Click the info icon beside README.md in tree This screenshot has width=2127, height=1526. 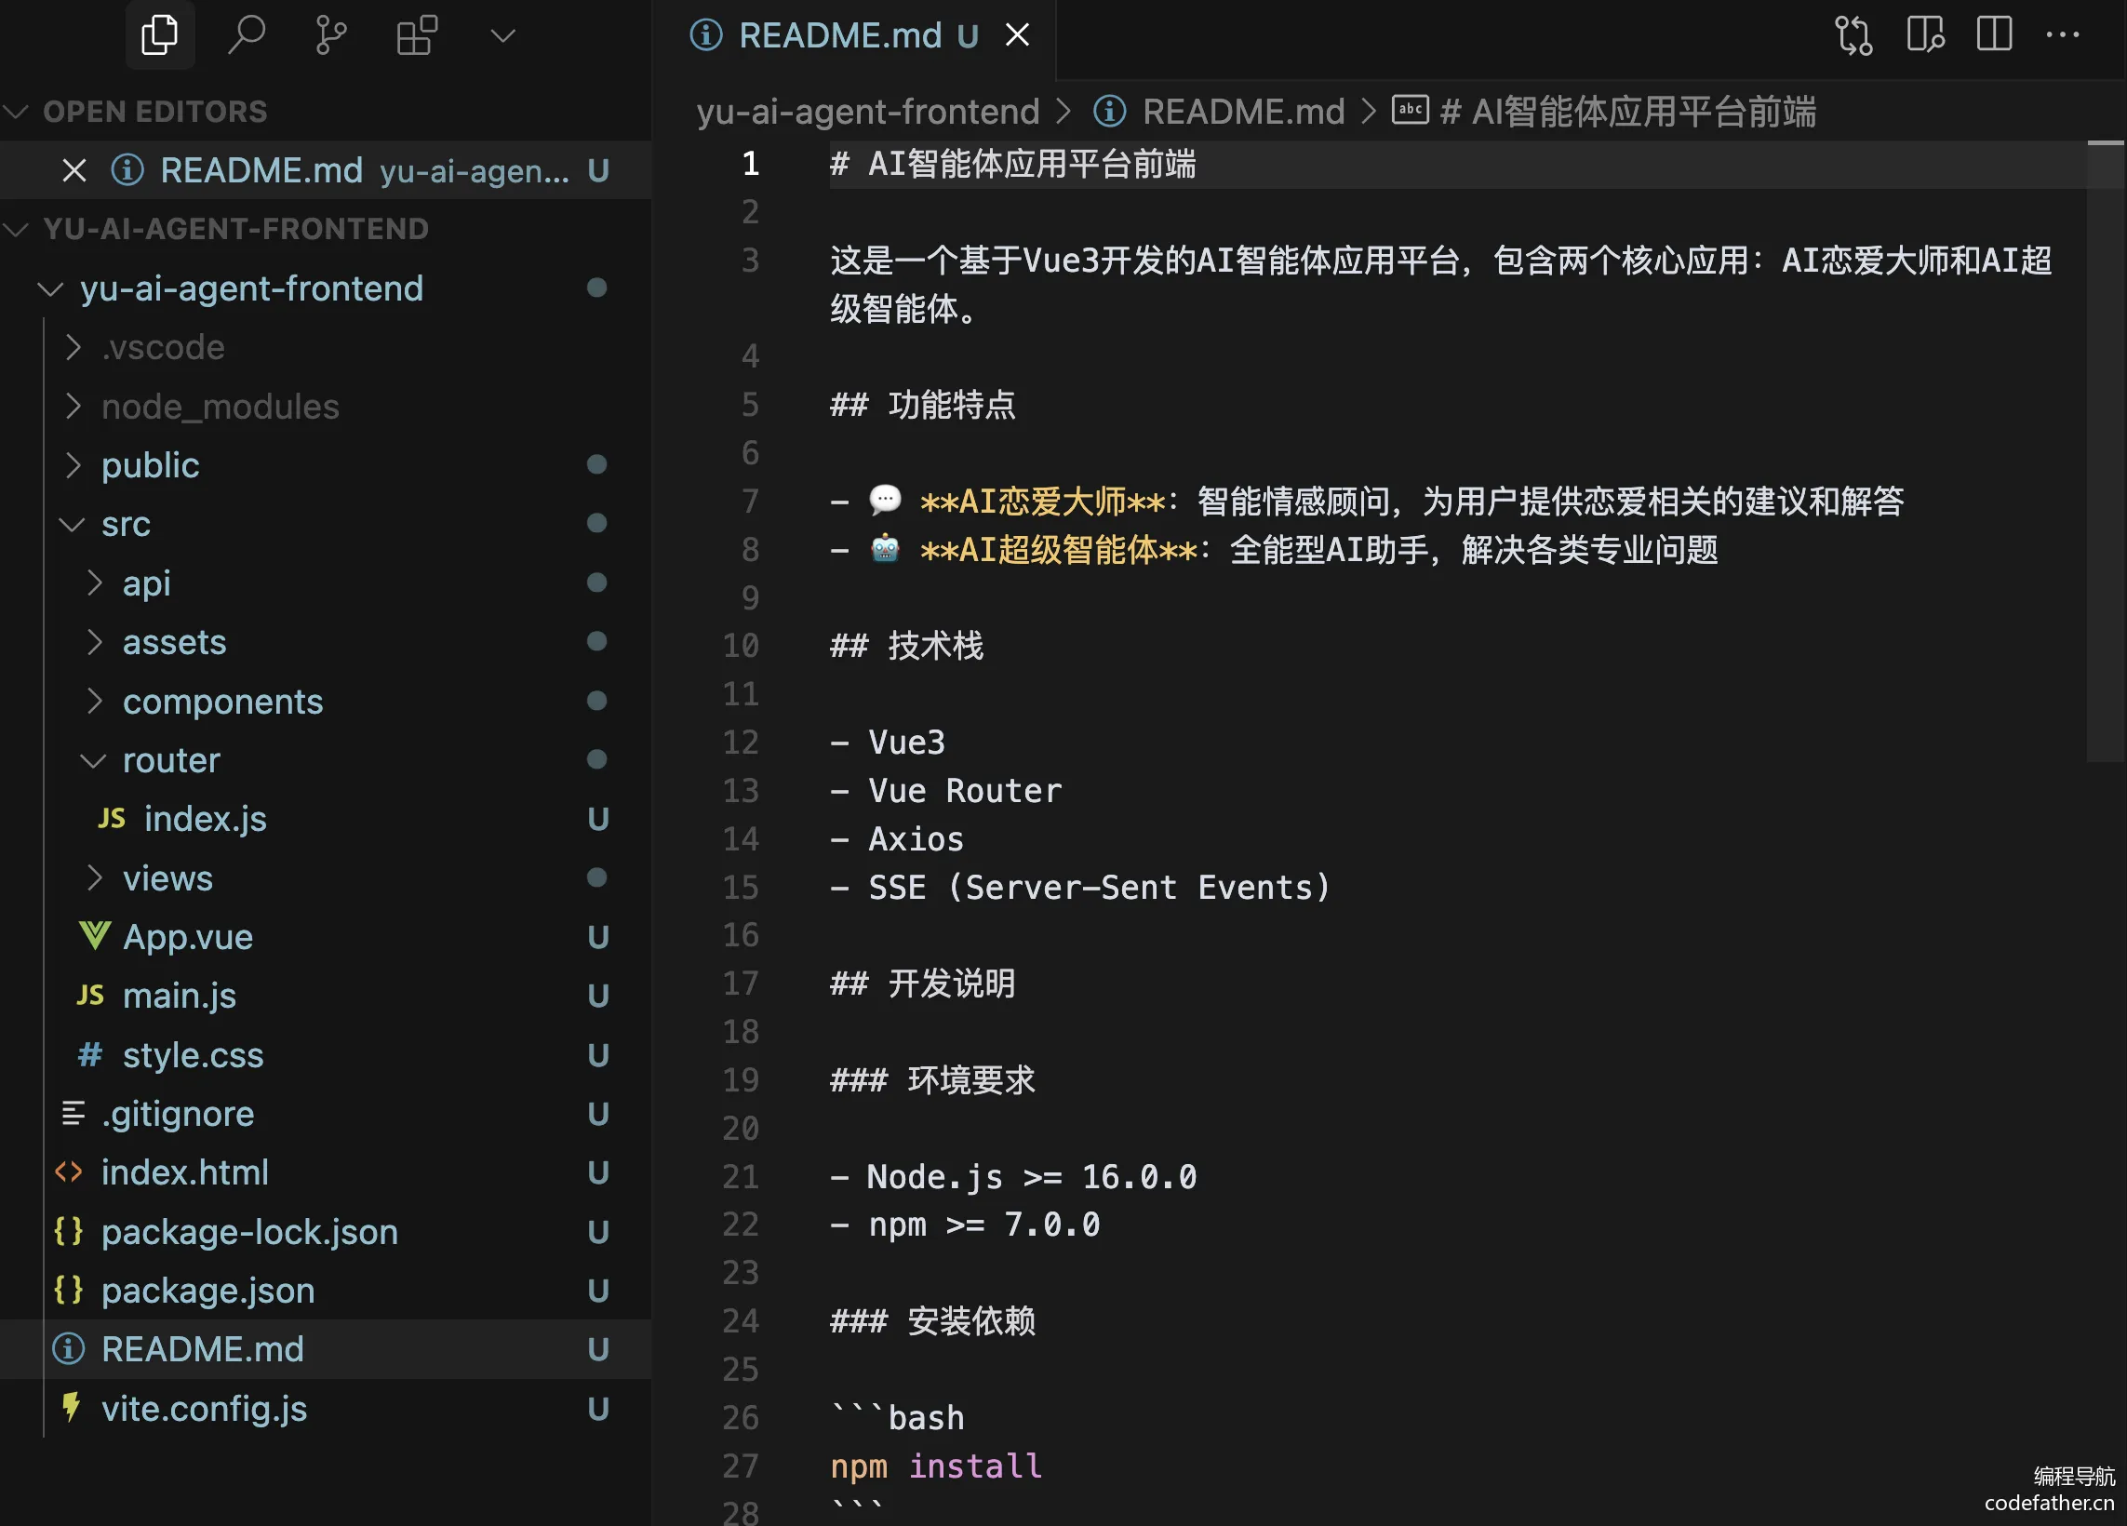pos(69,1349)
